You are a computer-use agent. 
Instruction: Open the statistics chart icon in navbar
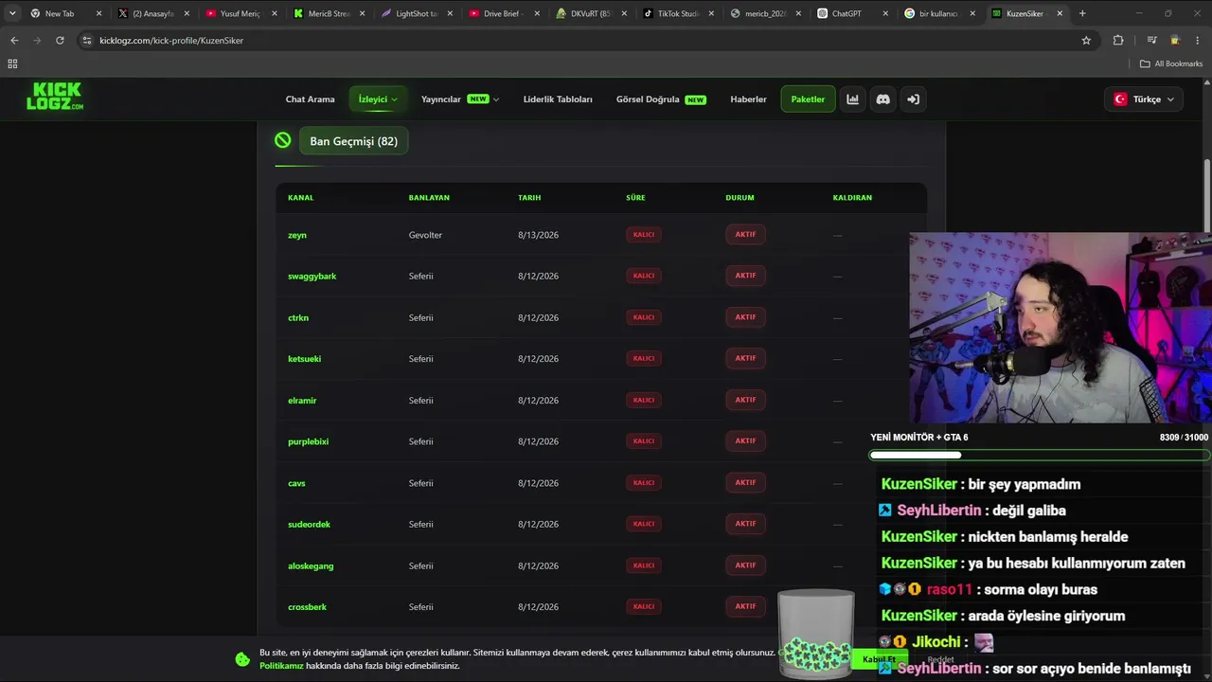pos(852,99)
